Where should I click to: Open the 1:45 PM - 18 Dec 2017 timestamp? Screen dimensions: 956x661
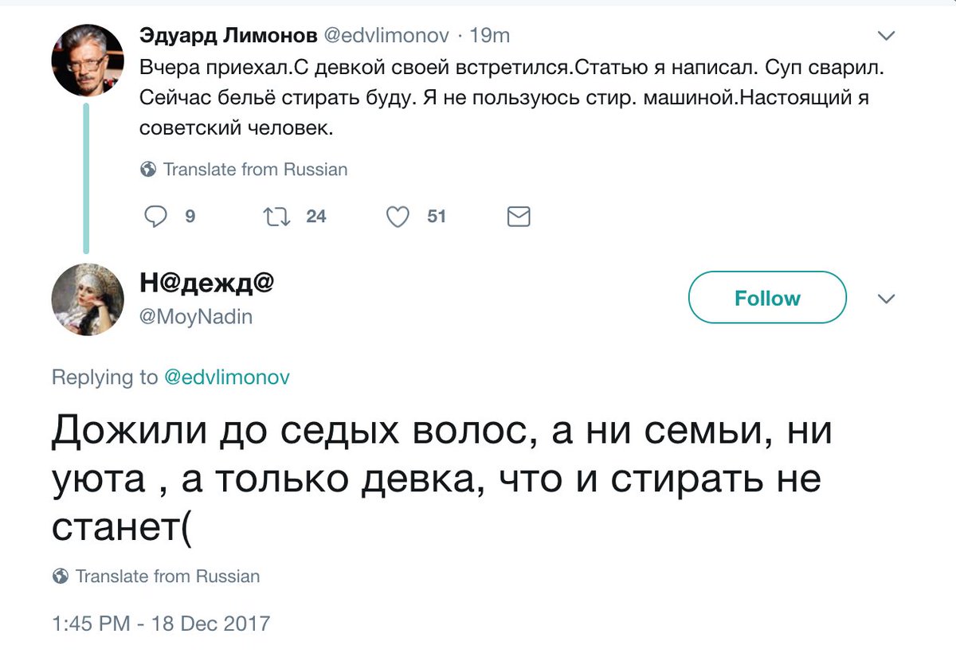tap(161, 624)
